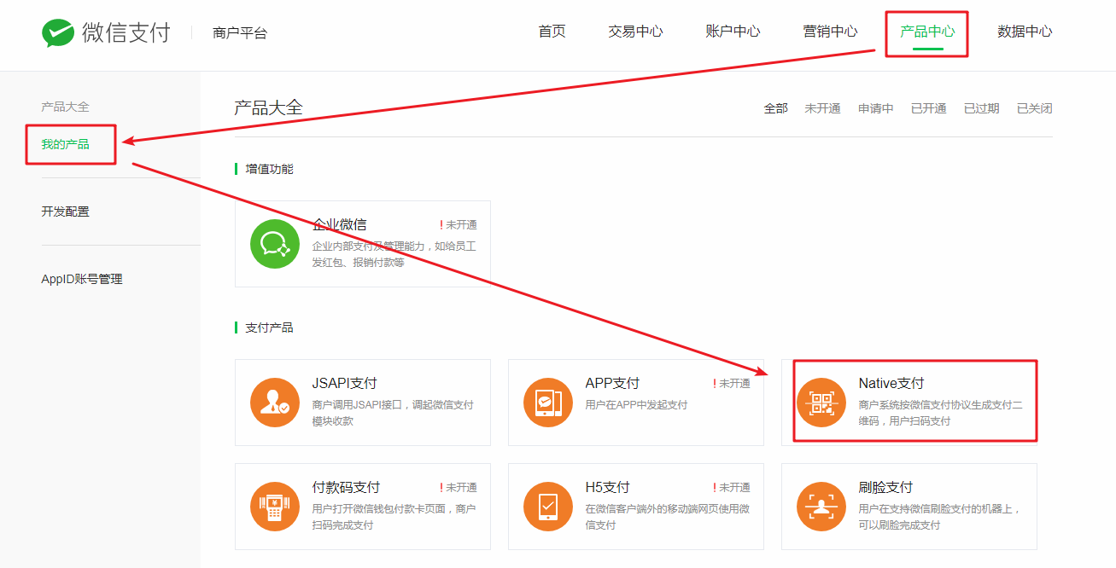Image resolution: width=1116 pixels, height=568 pixels.
Task: Click the JSAPI支付 description text
Action: click(393, 413)
